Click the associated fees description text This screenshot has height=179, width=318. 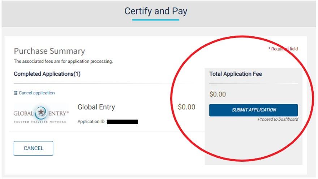(x=63, y=62)
